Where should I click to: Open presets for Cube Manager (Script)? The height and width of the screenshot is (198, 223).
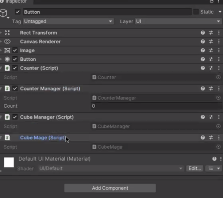point(211,117)
